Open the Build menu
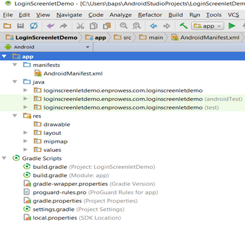This screenshot has height=226, width=245. coord(175,15)
